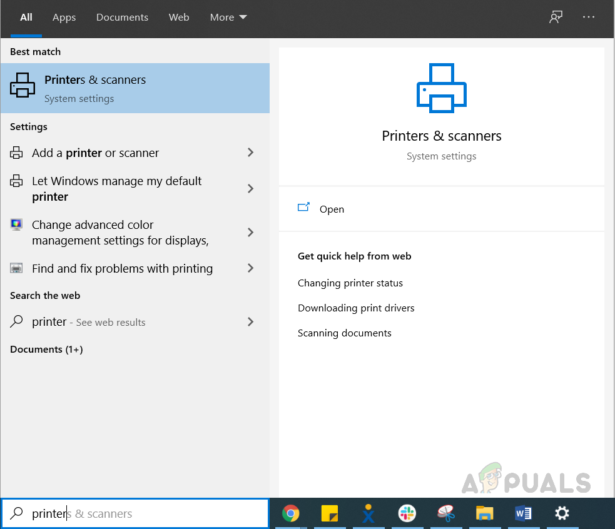Image resolution: width=615 pixels, height=529 pixels.
Task: Expand the More filter dropdown
Action: click(x=228, y=18)
